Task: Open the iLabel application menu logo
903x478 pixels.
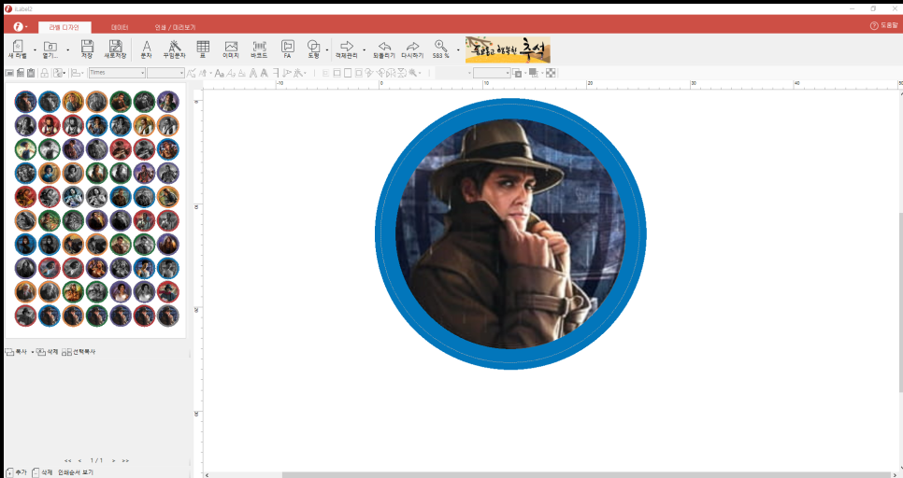Action: click(x=18, y=26)
